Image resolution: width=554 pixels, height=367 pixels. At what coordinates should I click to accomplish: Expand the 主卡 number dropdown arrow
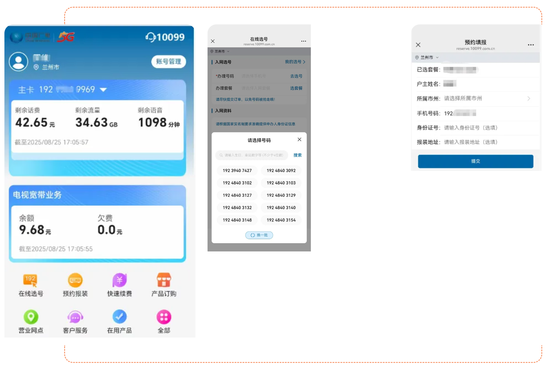[103, 90]
